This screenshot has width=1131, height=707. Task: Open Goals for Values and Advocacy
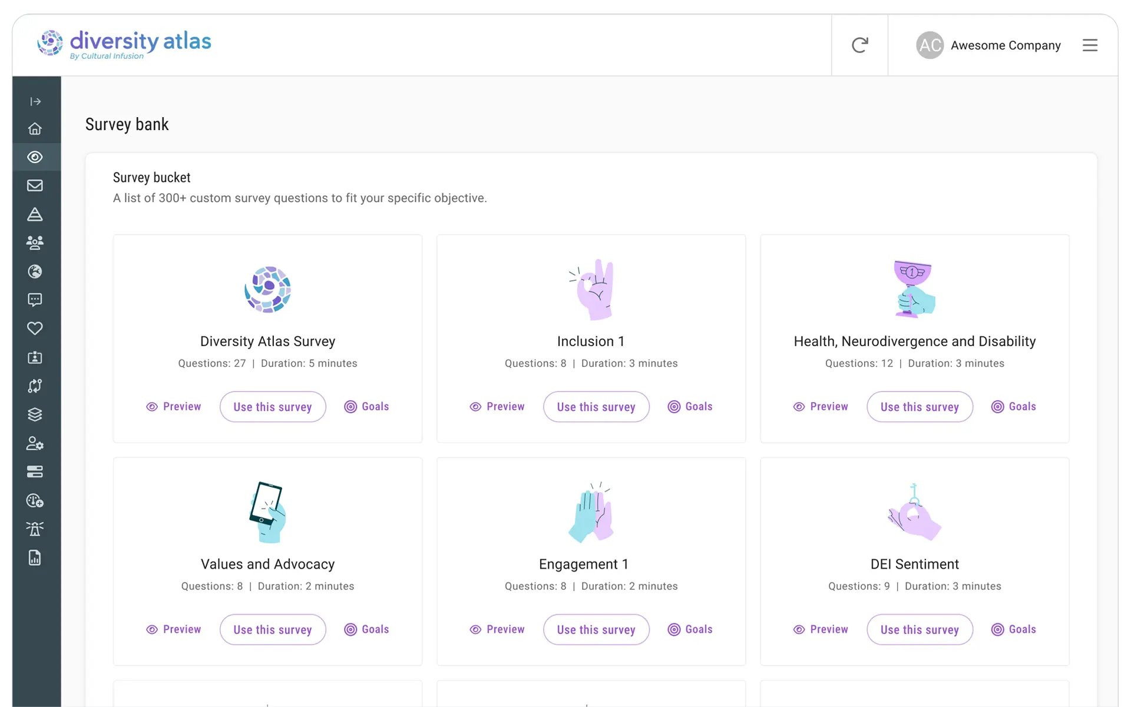pyautogui.click(x=366, y=629)
